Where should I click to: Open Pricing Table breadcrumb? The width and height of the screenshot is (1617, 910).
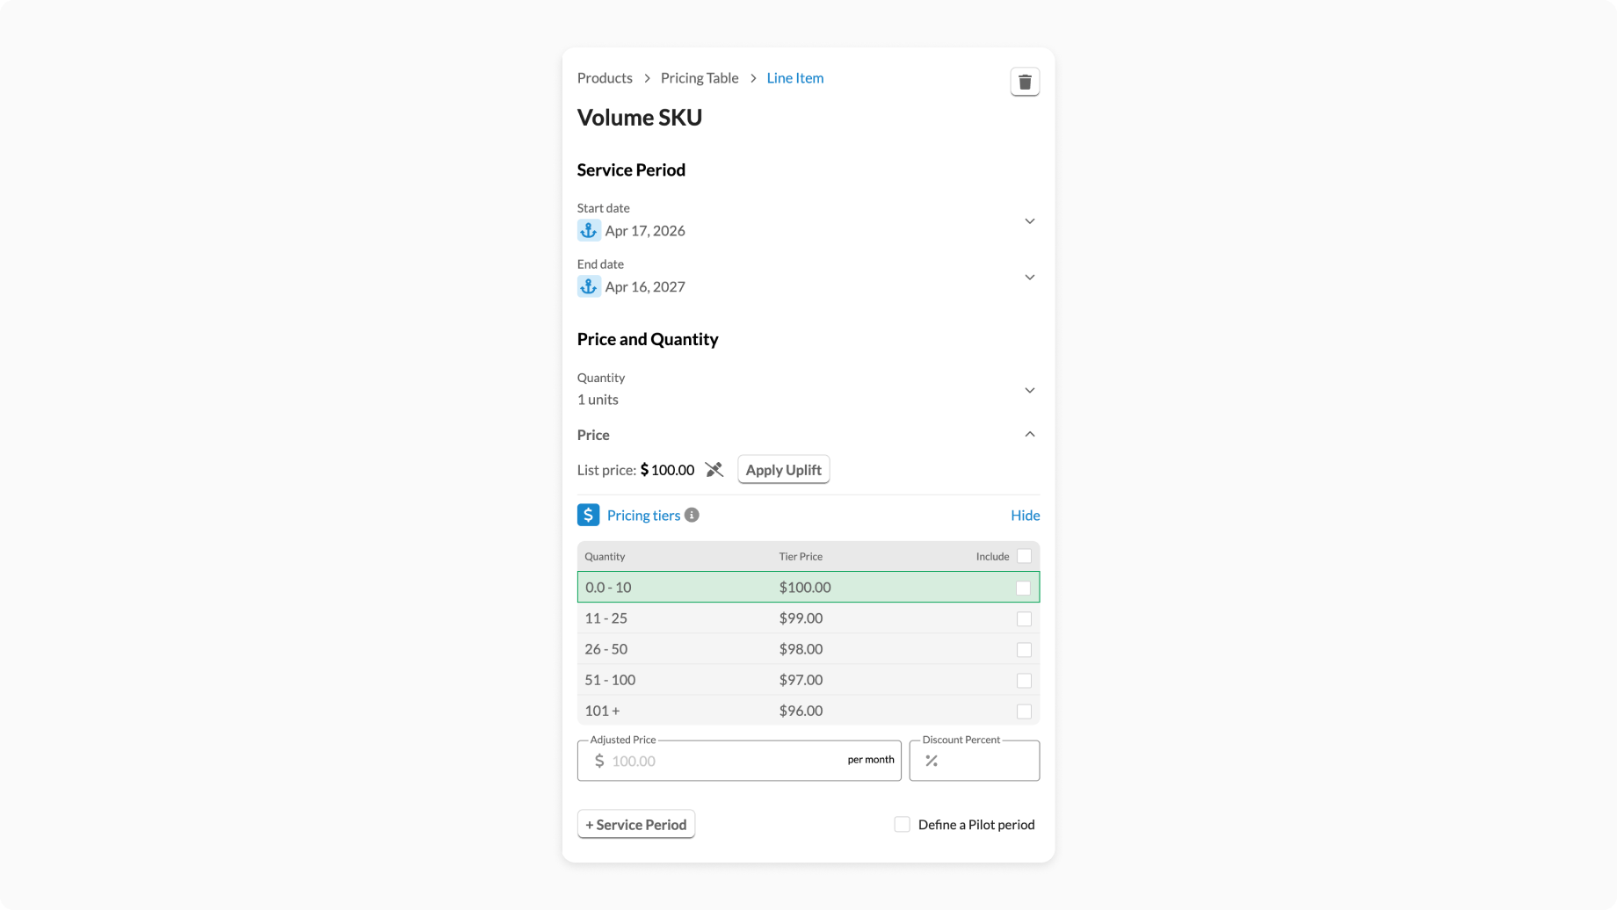pyautogui.click(x=700, y=78)
